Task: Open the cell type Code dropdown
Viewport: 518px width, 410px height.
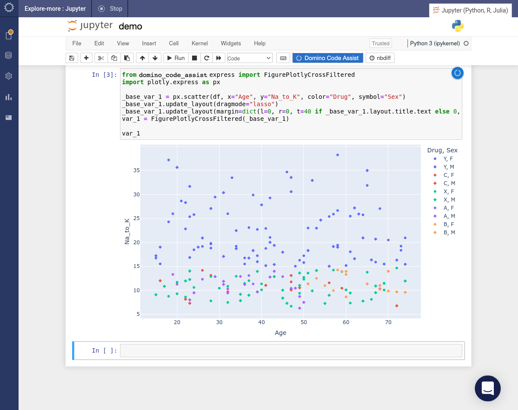Action: click(x=250, y=58)
